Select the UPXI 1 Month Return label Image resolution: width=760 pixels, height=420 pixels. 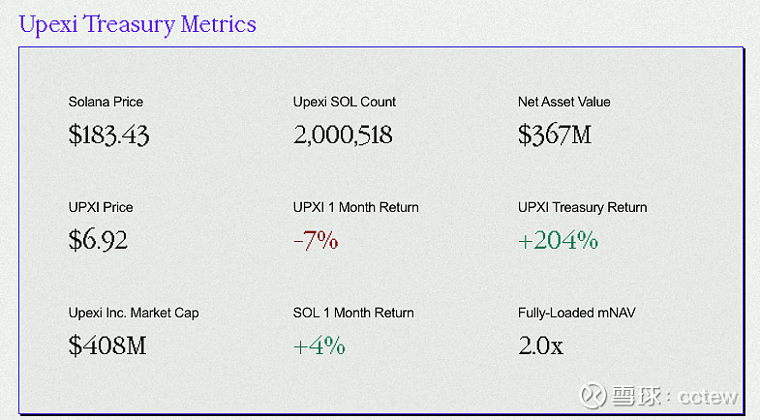[x=355, y=207]
